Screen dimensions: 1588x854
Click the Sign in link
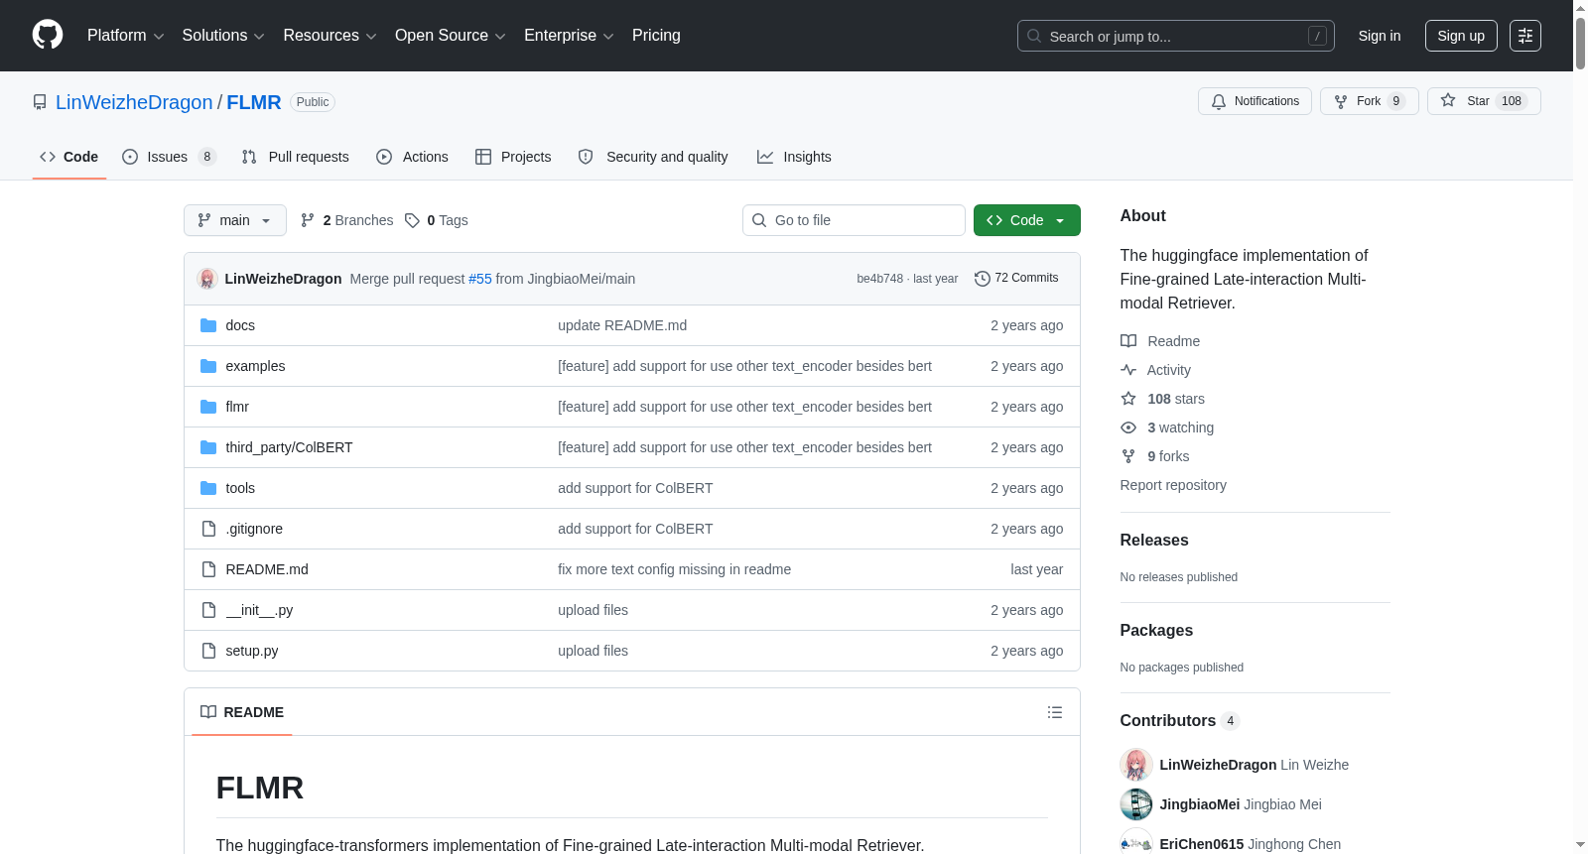(1380, 36)
